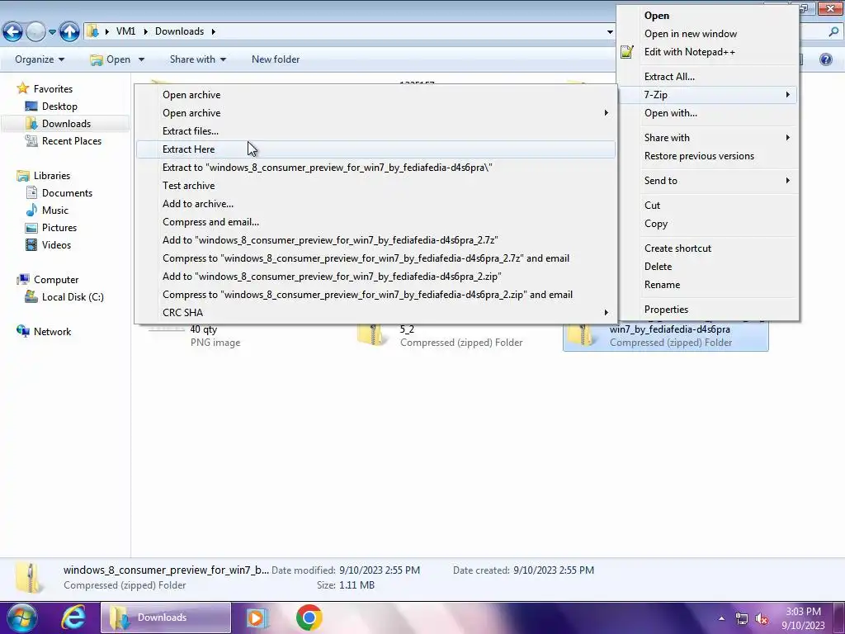Viewport: 845px width, 634px height.
Task: Expand the address bar history dropdown
Action: [610, 32]
